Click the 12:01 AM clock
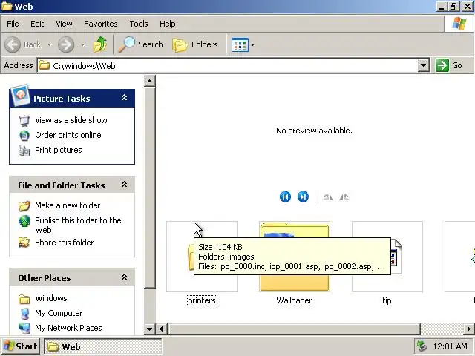Viewport: 475px width, 356px height. (451, 346)
